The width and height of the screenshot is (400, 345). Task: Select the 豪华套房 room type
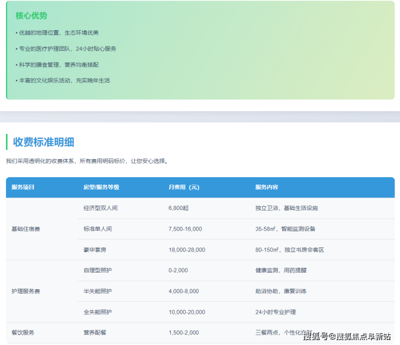(95, 250)
